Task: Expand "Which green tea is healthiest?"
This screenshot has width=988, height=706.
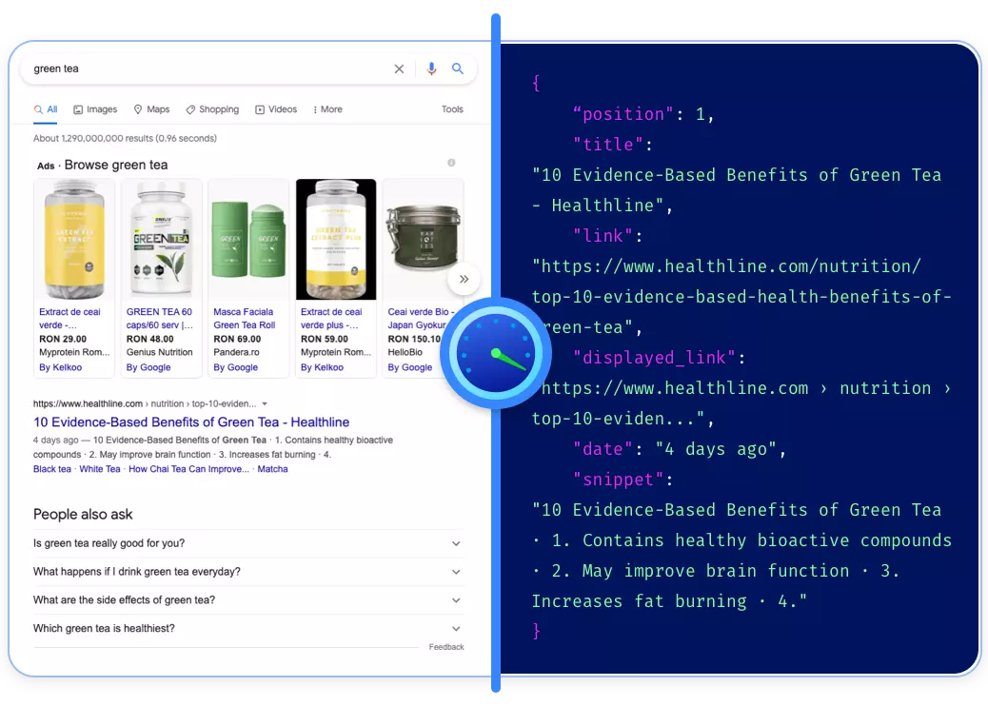Action: [x=247, y=629]
